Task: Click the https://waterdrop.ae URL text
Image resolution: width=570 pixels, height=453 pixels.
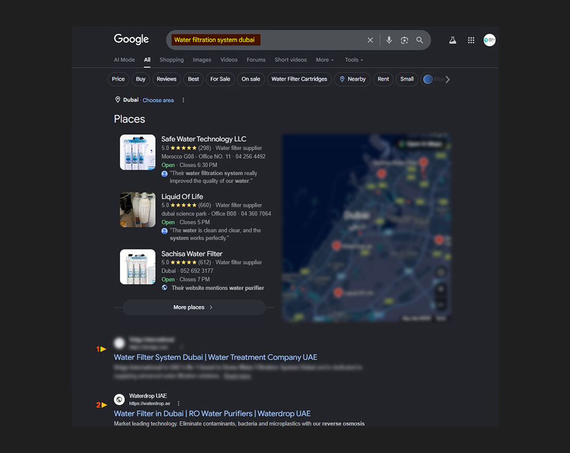Action: (x=150, y=403)
